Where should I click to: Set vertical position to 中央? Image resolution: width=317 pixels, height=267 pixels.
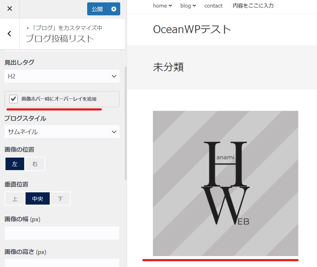click(x=37, y=198)
